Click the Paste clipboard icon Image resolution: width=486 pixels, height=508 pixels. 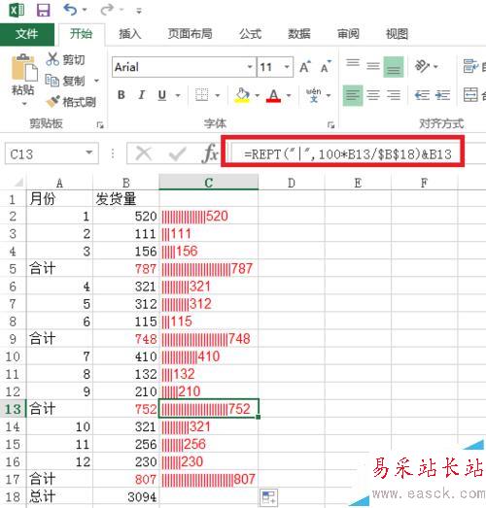tap(24, 68)
